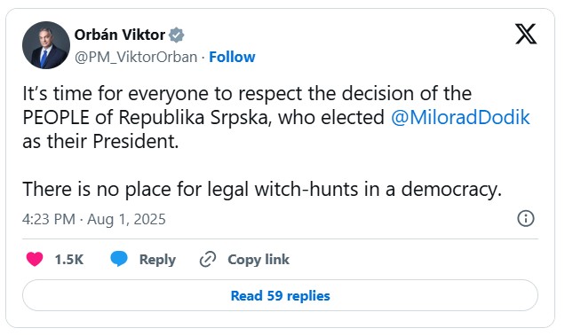Click the verified badge next to Orbán Viktor

tap(177, 35)
